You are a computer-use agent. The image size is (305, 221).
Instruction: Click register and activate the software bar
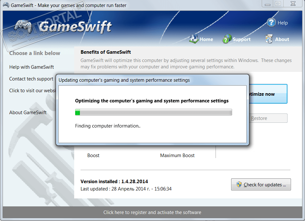pos(152,212)
